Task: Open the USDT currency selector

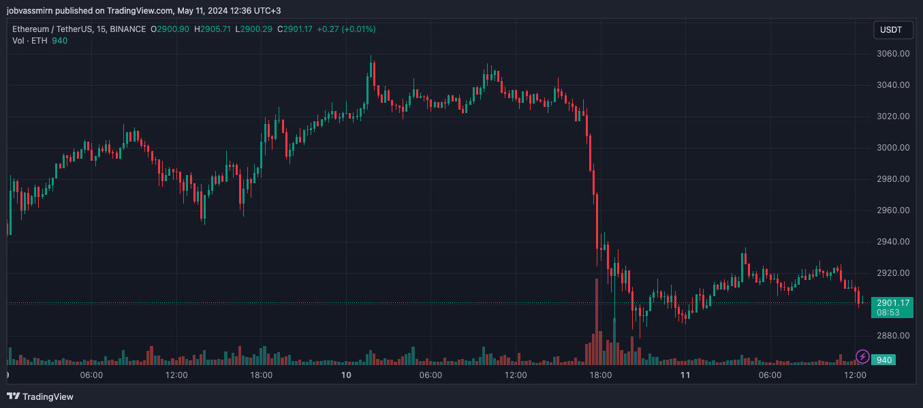Action: pos(891,30)
